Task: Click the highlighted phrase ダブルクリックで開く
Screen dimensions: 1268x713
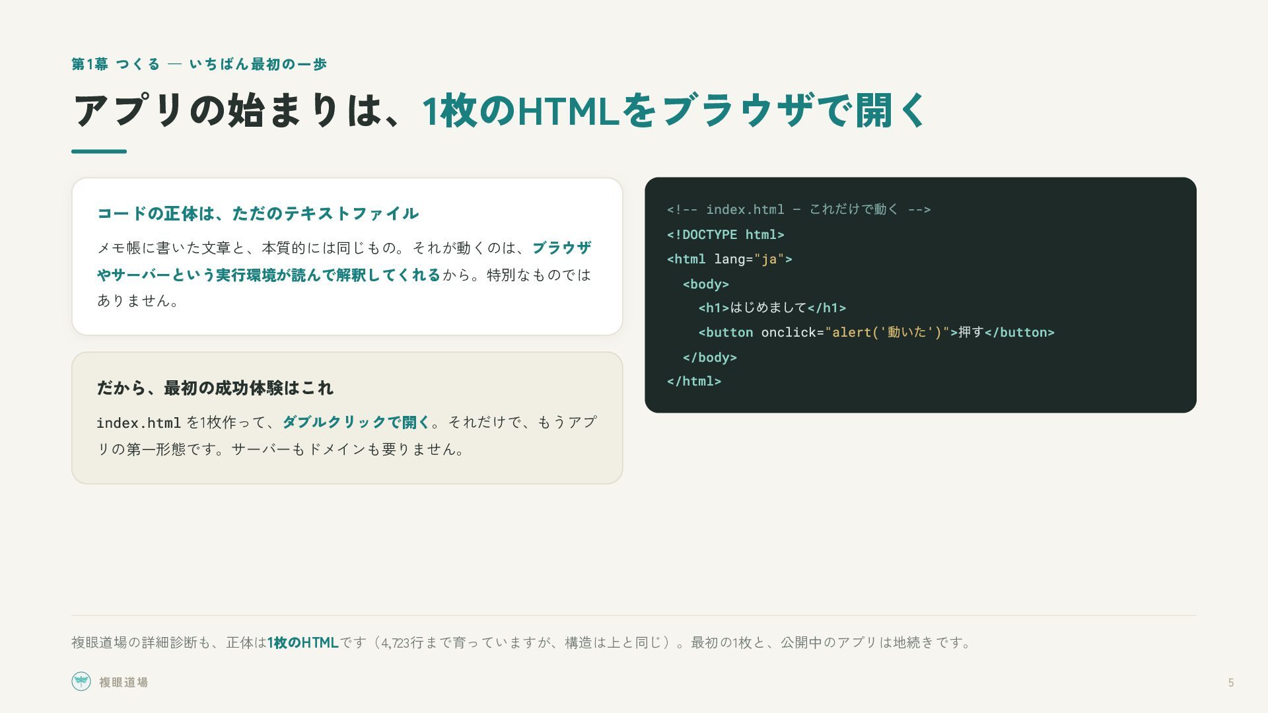Action: tap(357, 422)
